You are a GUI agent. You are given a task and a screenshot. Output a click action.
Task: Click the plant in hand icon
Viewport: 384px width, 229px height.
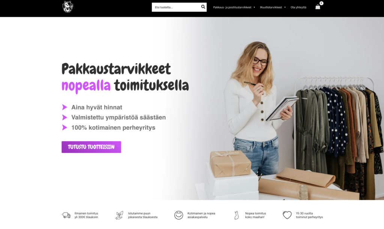[x=119, y=215]
